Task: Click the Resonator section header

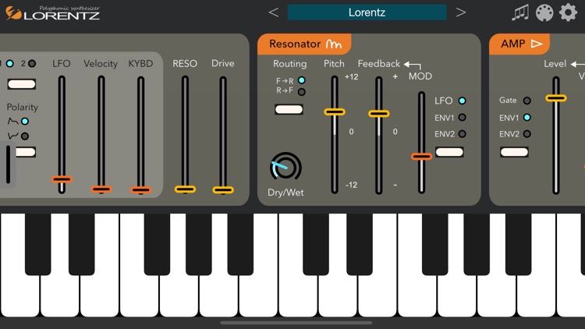Action: coord(304,44)
